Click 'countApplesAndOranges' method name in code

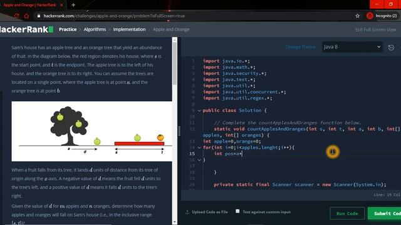(x=276, y=129)
